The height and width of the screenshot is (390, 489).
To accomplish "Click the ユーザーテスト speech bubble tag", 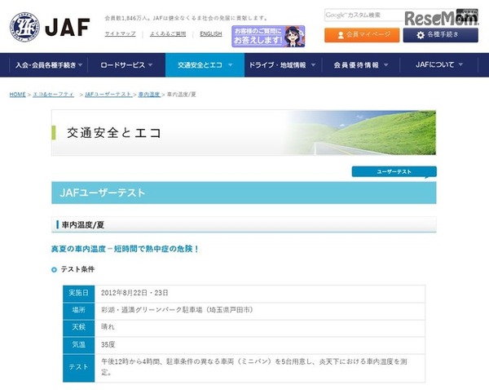I will [394, 172].
